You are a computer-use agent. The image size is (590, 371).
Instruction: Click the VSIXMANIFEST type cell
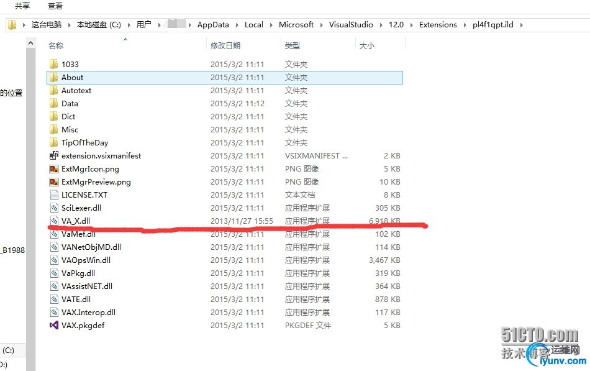(x=316, y=155)
